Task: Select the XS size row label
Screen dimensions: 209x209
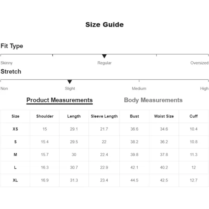Action: 15,129
